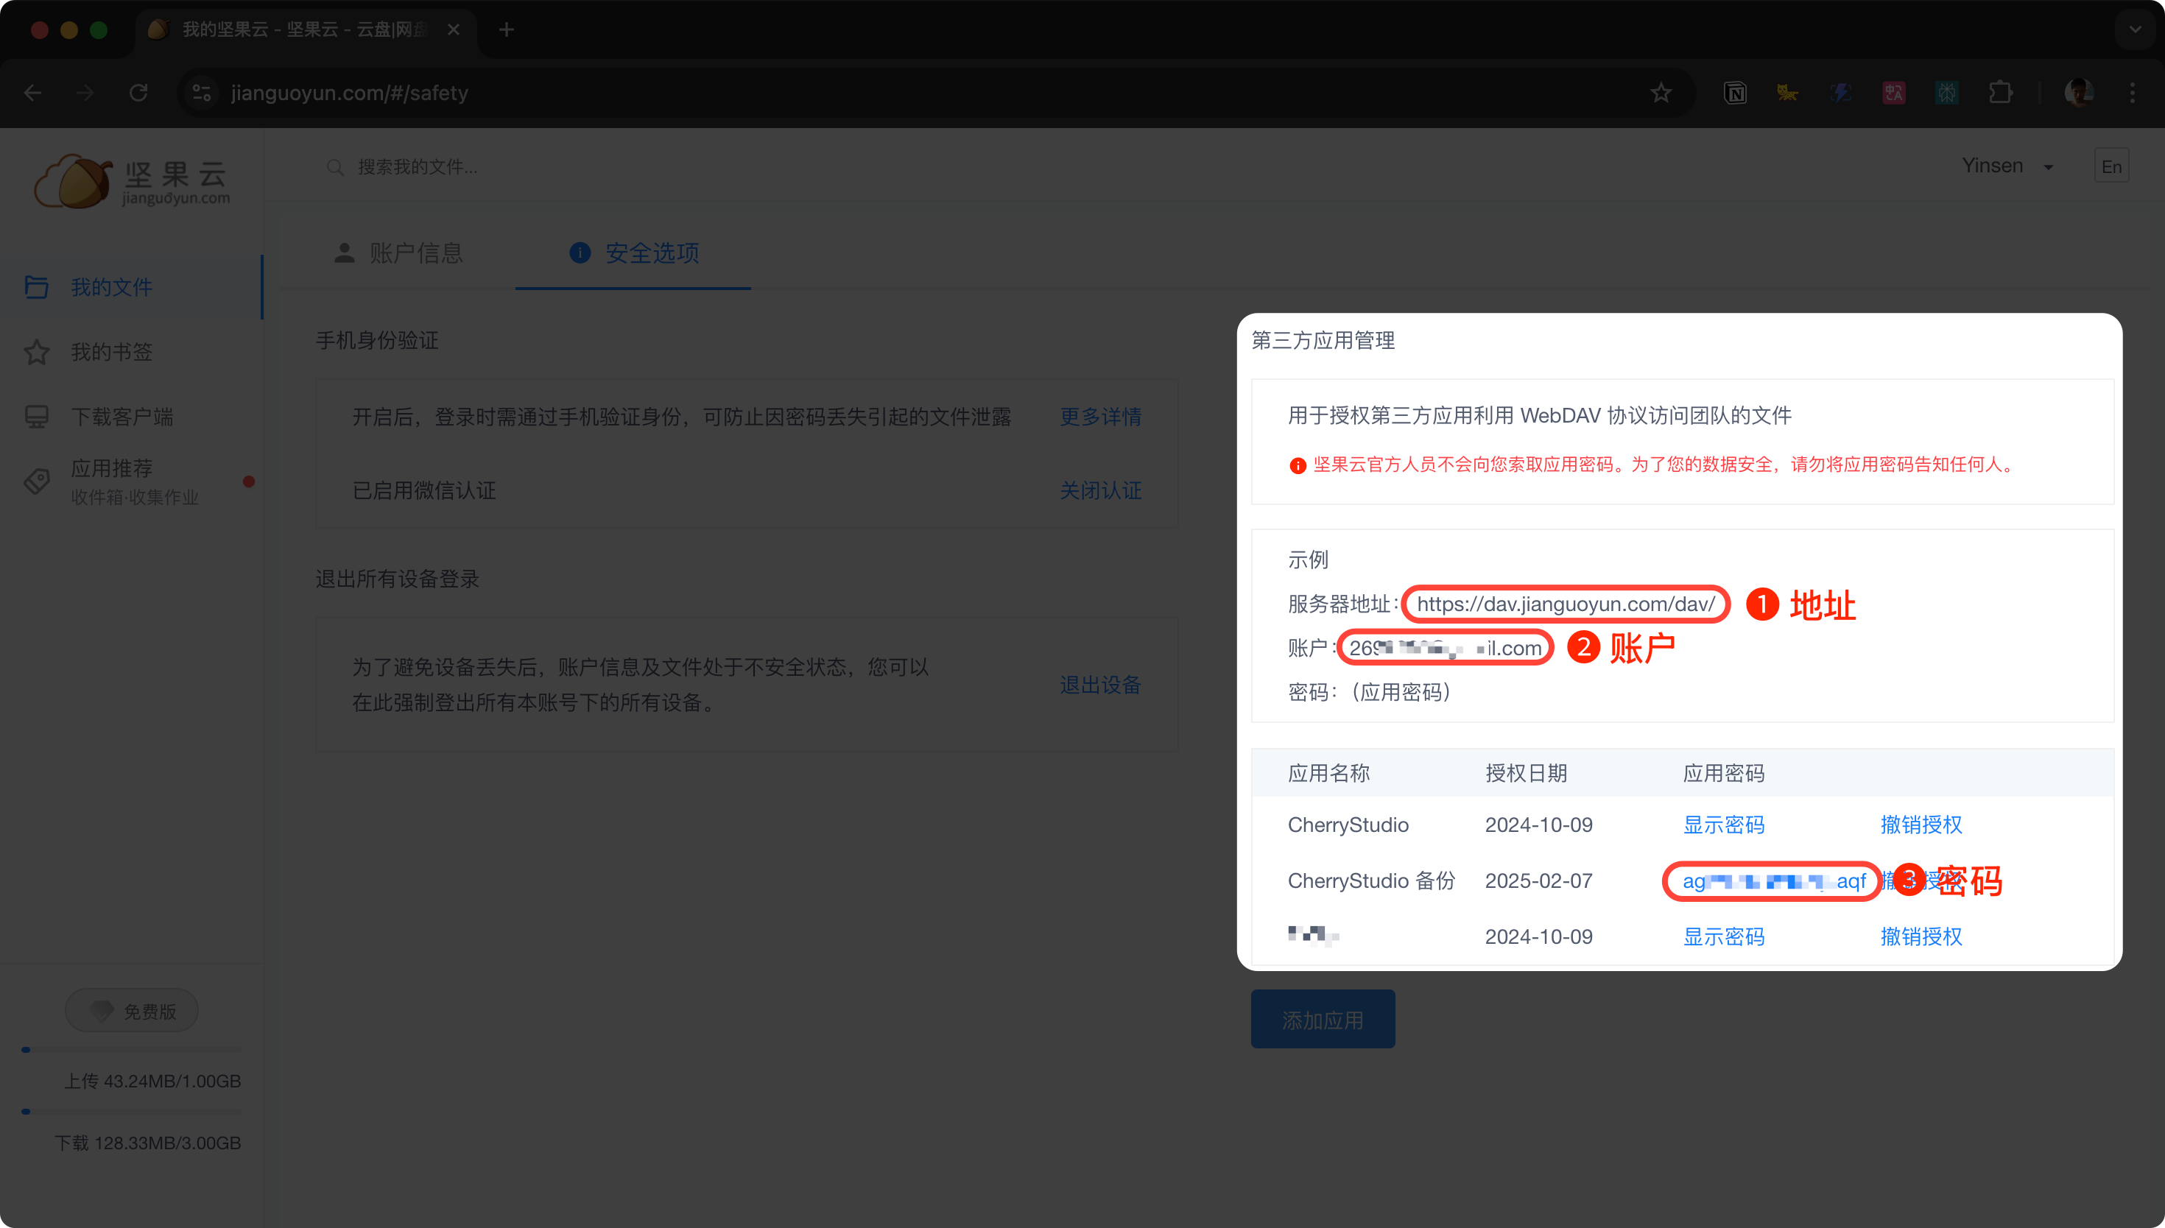2165x1228 pixels.
Task: Click the Notion extension icon
Action: click(1735, 93)
